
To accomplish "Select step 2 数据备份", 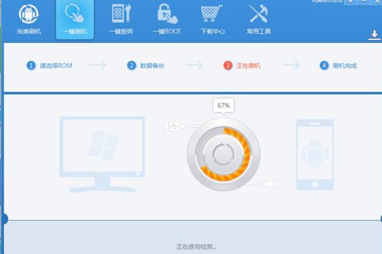I will (146, 65).
